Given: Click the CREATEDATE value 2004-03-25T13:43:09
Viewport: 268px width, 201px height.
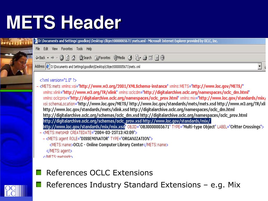Looking at the screenshot, I should click(114, 133).
